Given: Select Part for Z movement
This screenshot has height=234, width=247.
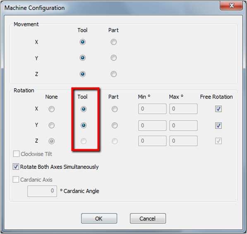Looking at the screenshot, I should pos(114,74).
